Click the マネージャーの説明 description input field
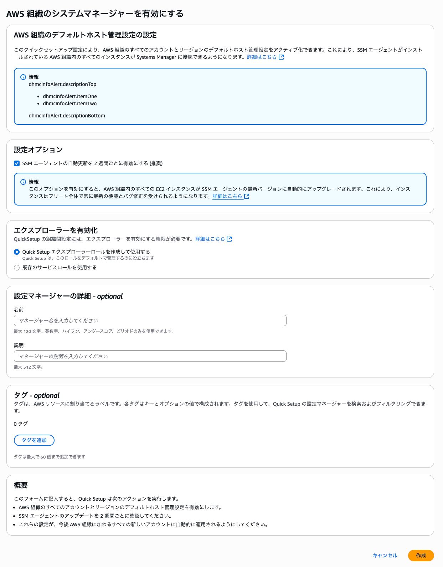This screenshot has width=443, height=567. 150,356
